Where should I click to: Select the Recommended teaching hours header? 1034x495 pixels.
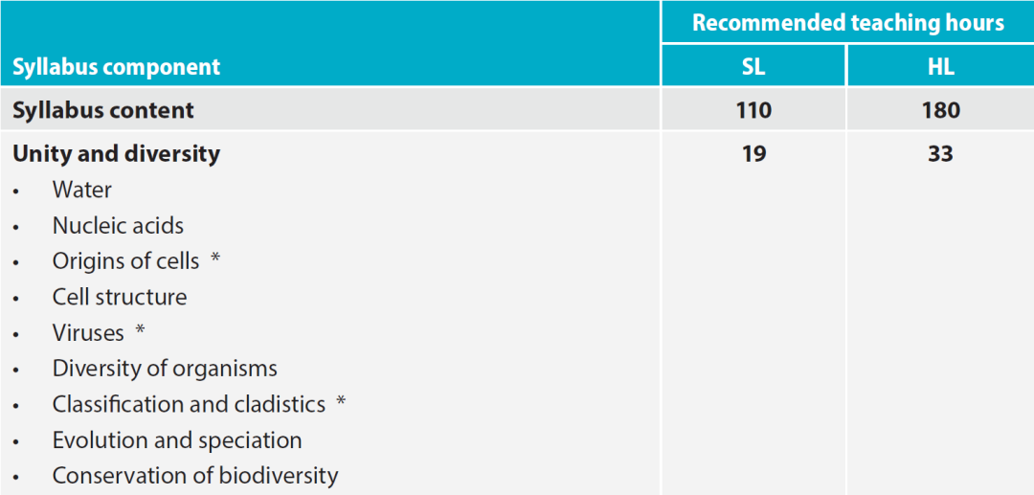point(848,23)
